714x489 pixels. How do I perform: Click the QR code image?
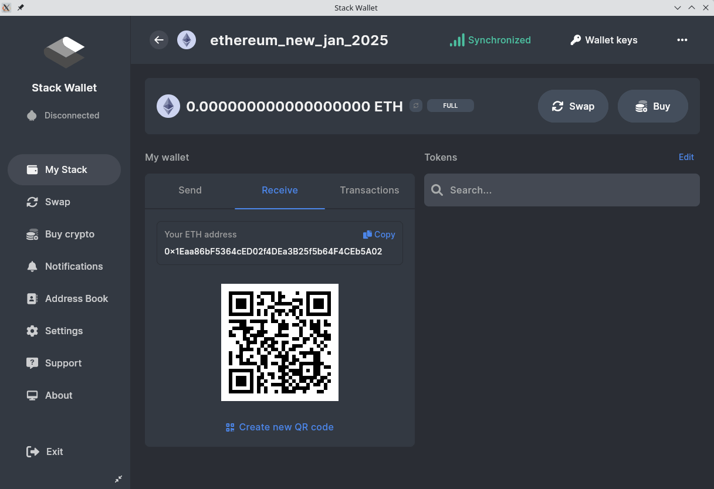[x=280, y=342]
